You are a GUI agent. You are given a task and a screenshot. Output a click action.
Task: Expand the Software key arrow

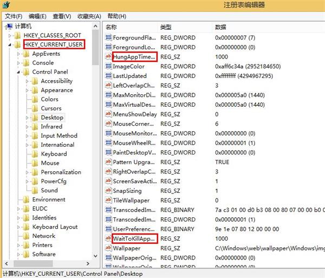tap(19, 254)
